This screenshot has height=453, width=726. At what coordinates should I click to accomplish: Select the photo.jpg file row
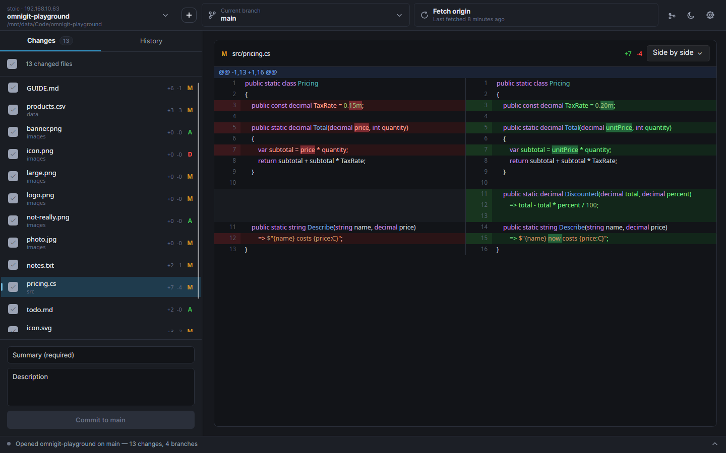(100, 243)
